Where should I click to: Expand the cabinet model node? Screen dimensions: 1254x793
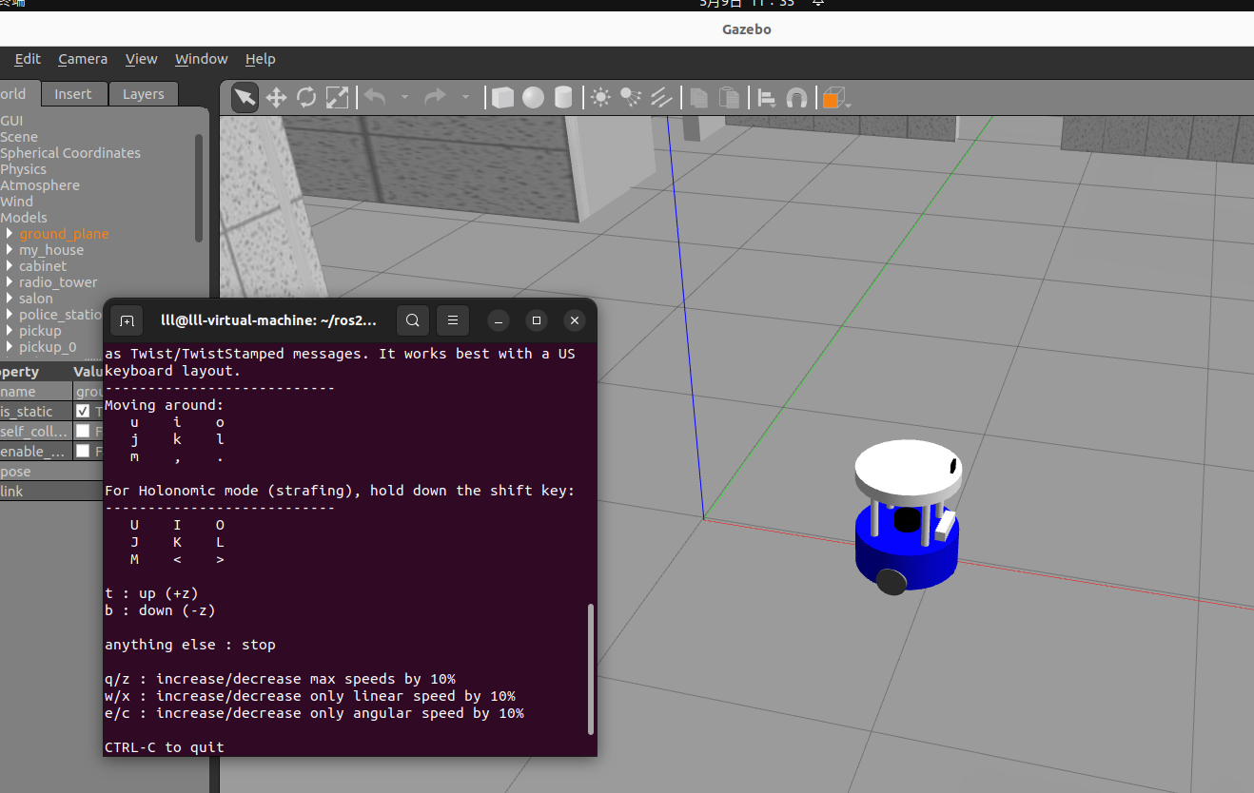10,266
